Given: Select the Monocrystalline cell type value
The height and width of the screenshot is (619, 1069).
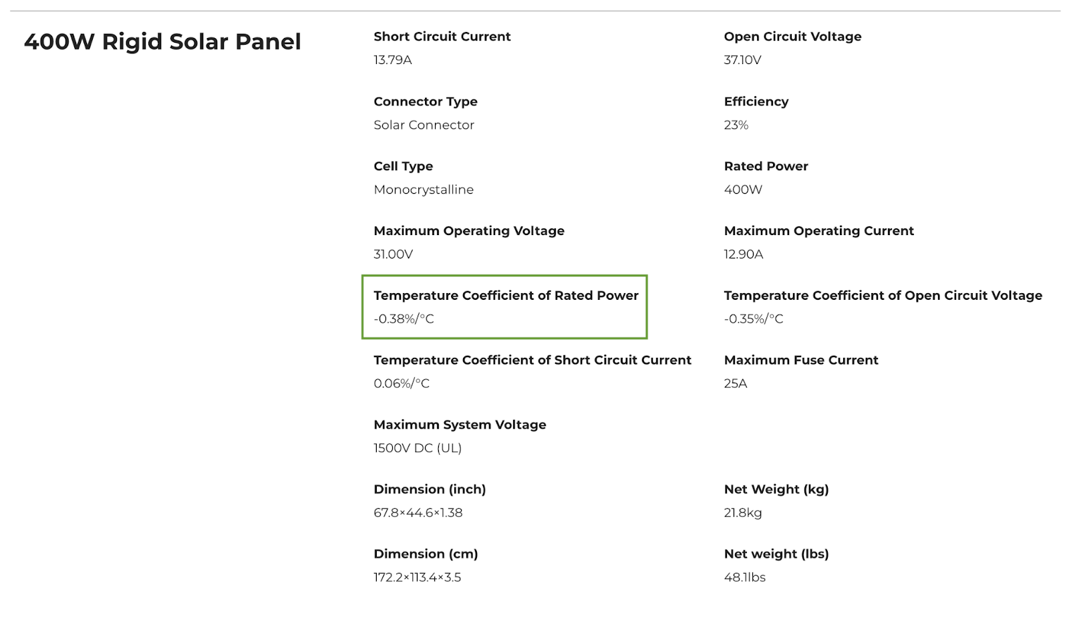Looking at the screenshot, I should click(x=424, y=190).
